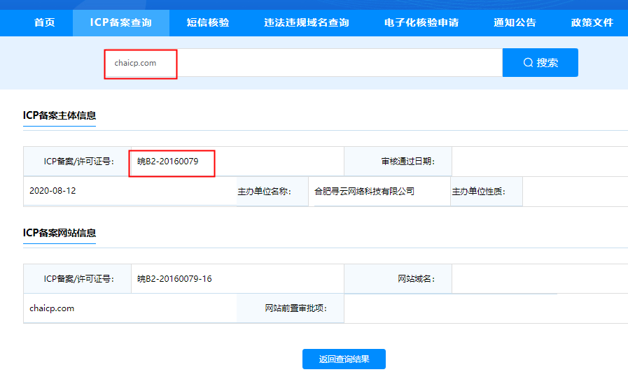Click the 网站前置审批项 label cell
628x372 pixels.
pyautogui.click(x=295, y=308)
